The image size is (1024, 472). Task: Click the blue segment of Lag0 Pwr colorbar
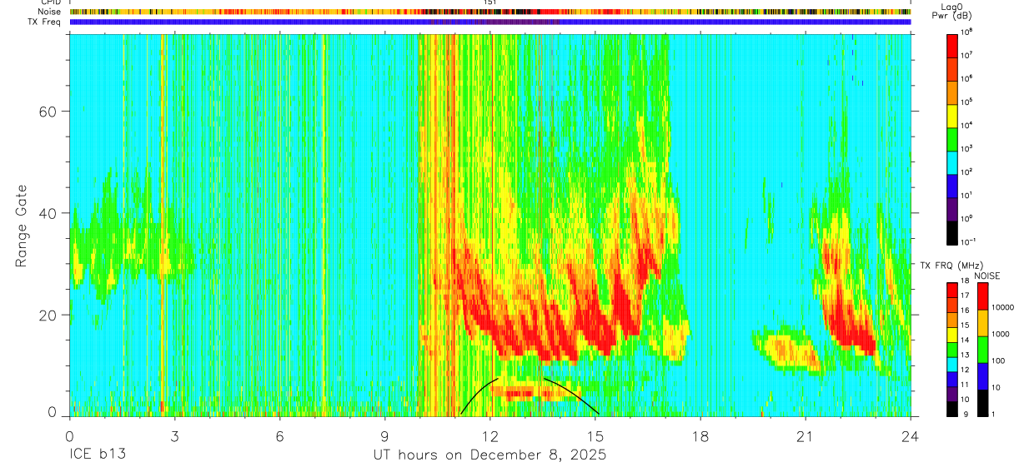[953, 185]
